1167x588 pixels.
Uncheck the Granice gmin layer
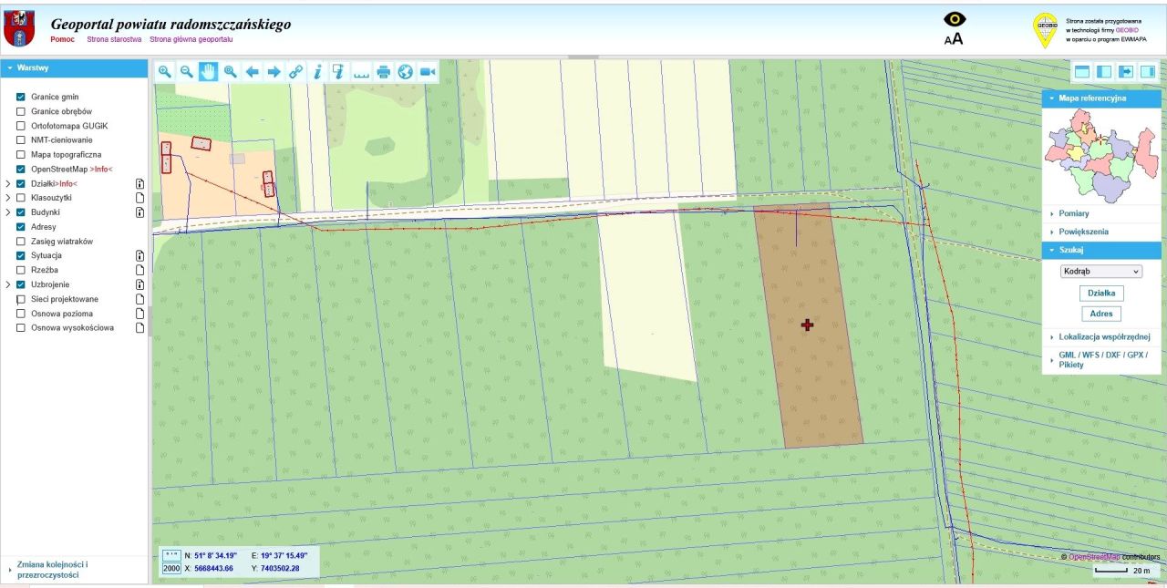pyautogui.click(x=21, y=97)
